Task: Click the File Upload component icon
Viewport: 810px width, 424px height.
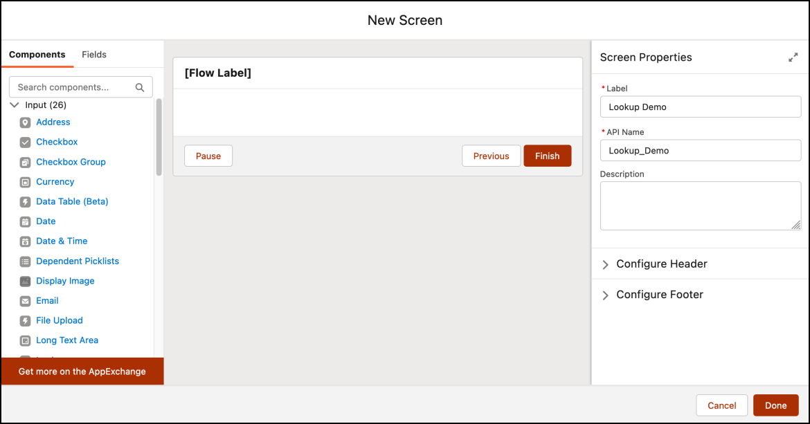Action: click(x=26, y=320)
